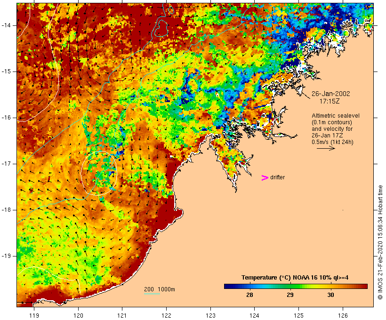The width and height of the screenshot is (386, 320).
Task: Click the 'drifter' legend label
Action: [277, 177]
